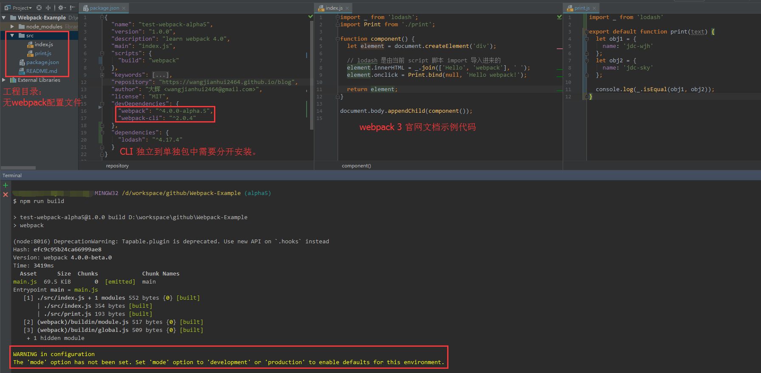Close the print.js editor tab
The width and height of the screenshot is (761, 373).
[594, 8]
